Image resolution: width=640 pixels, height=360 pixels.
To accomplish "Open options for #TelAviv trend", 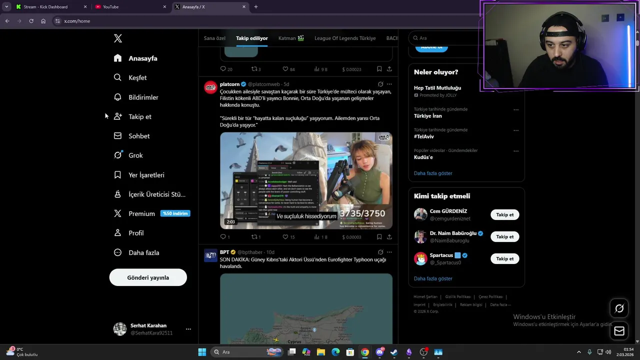I will click(516, 130).
